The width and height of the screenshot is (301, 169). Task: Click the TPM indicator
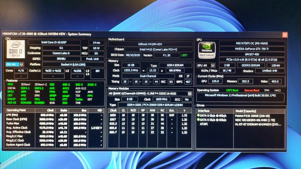(267, 90)
